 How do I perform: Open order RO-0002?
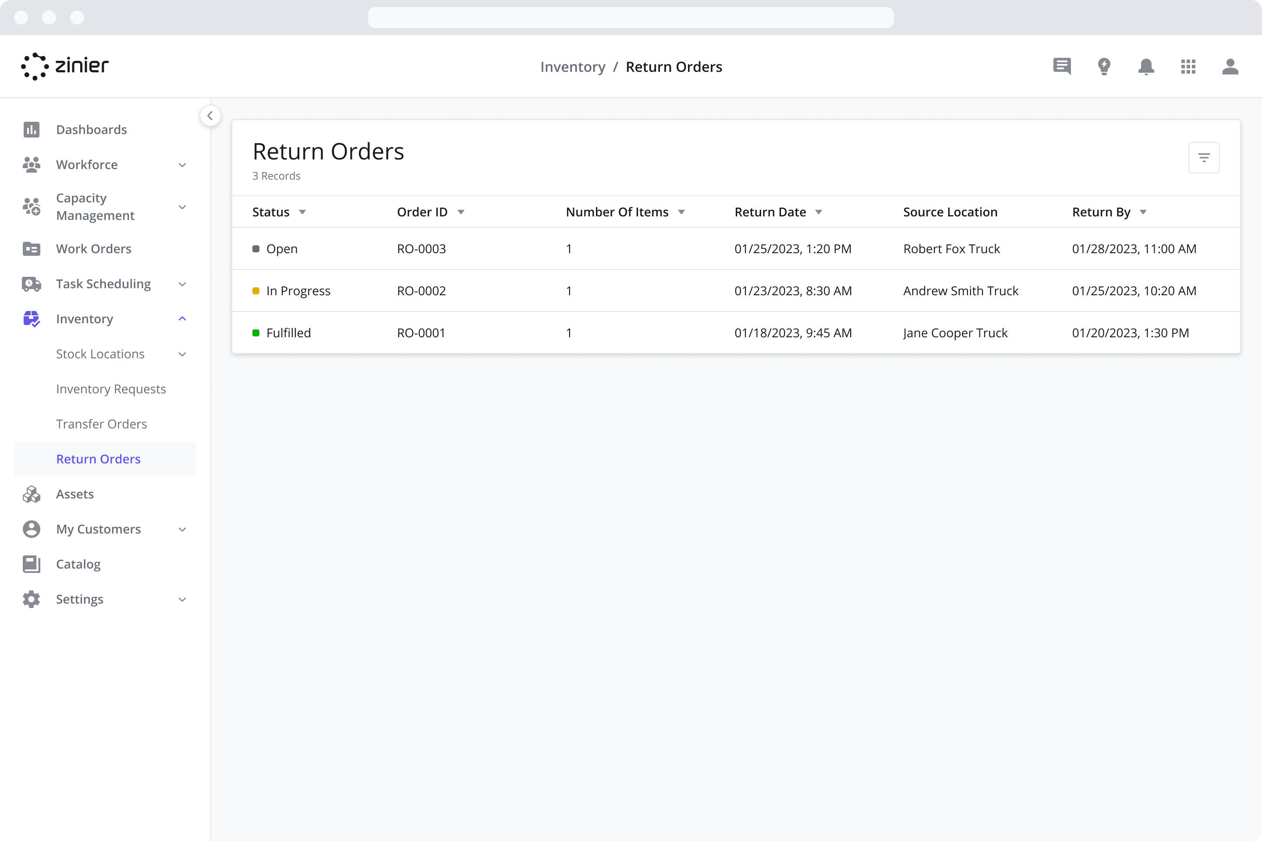point(421,291)
